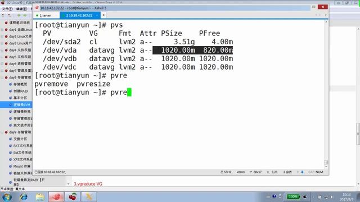The image size is (360, 202).
Task: Open the file explorer taskbar icon
Action: coord(40,197)
